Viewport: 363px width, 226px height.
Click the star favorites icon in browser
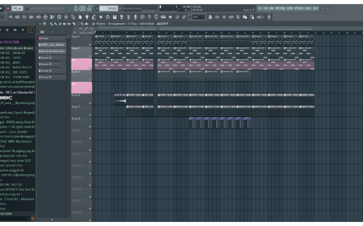point(23,30)
